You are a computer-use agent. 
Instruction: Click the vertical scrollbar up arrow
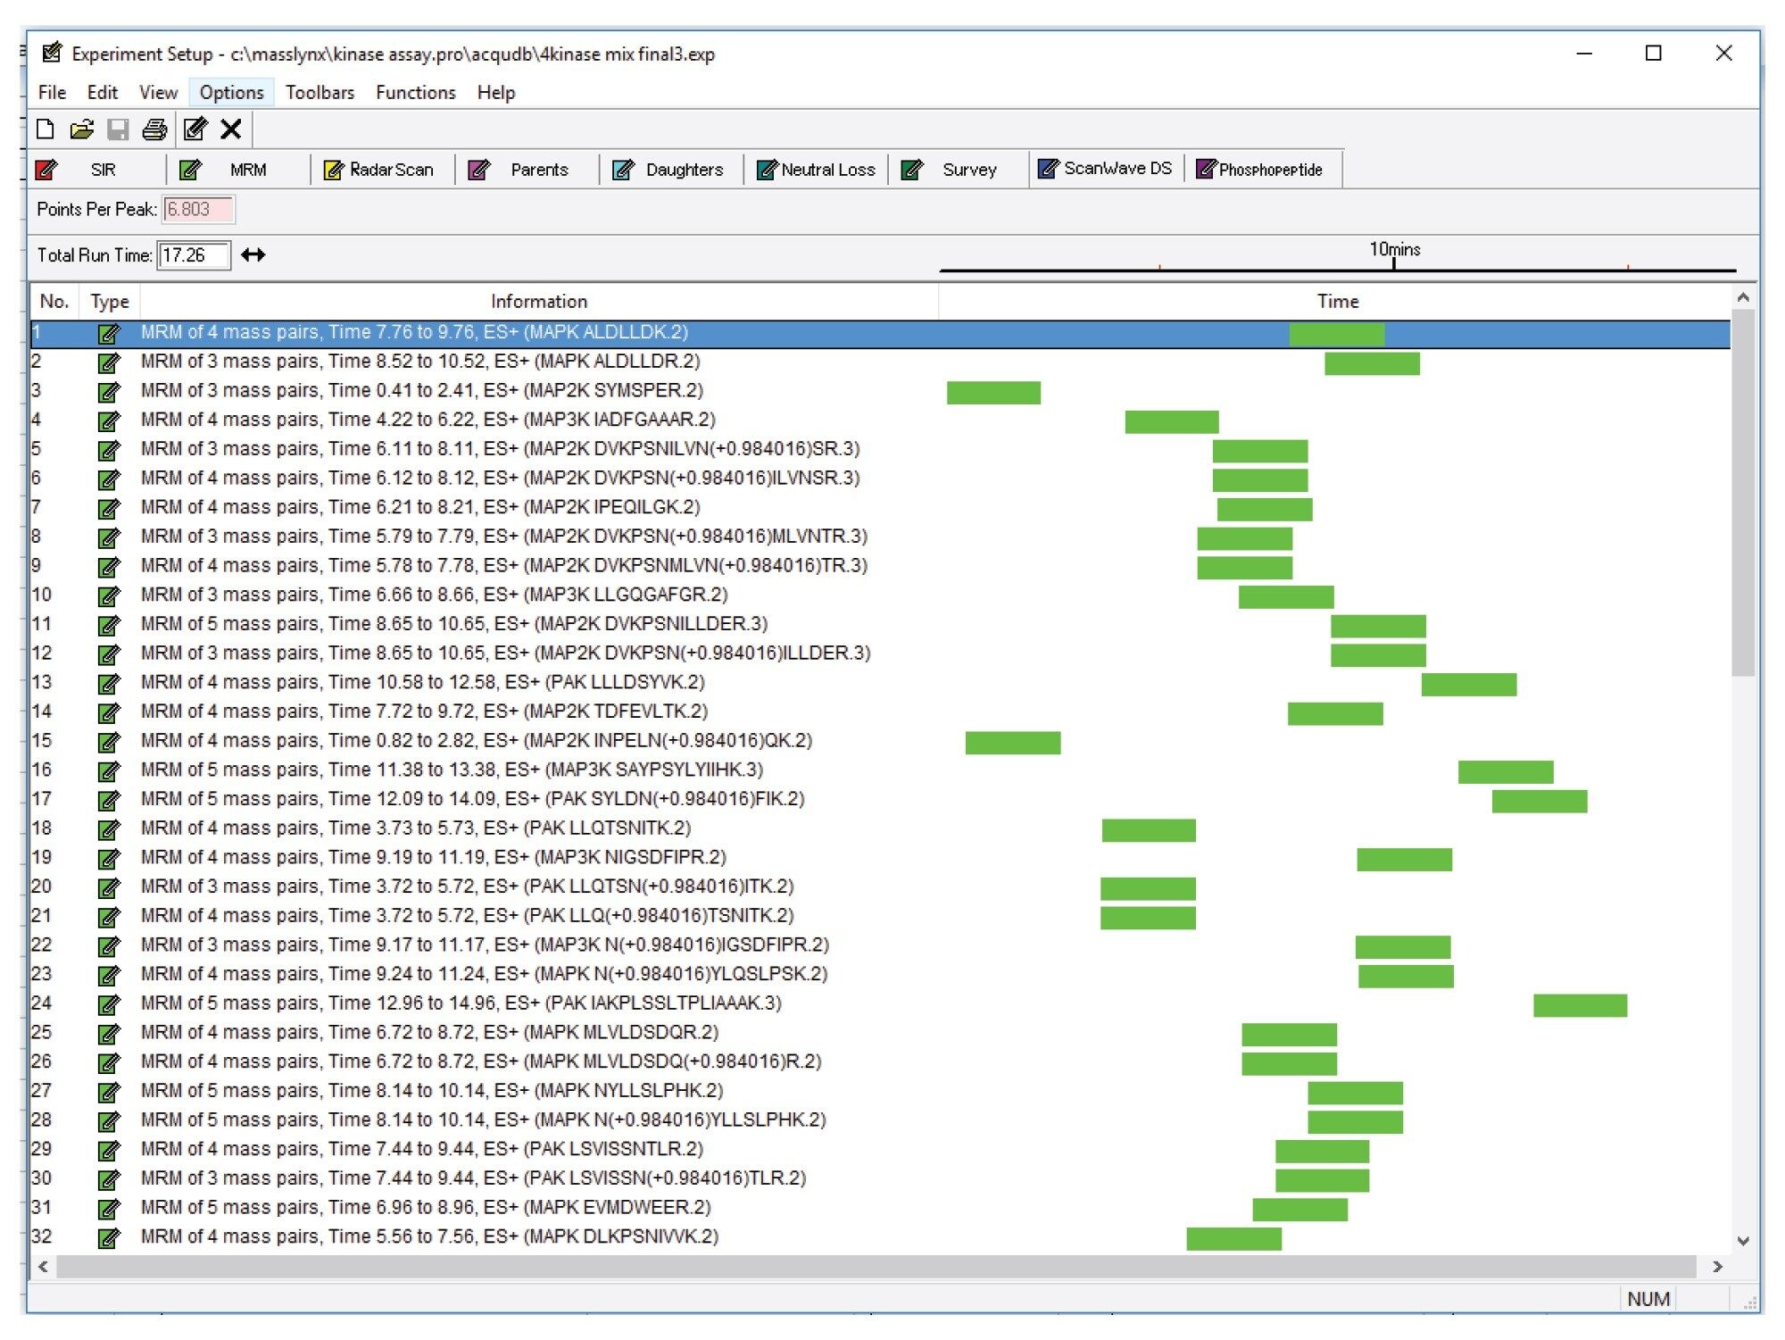click(x=1744, y=297)
